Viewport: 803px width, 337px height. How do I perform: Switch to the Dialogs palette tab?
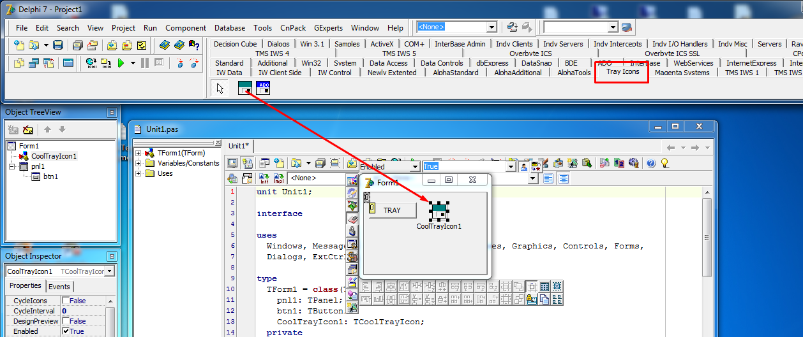278,44
